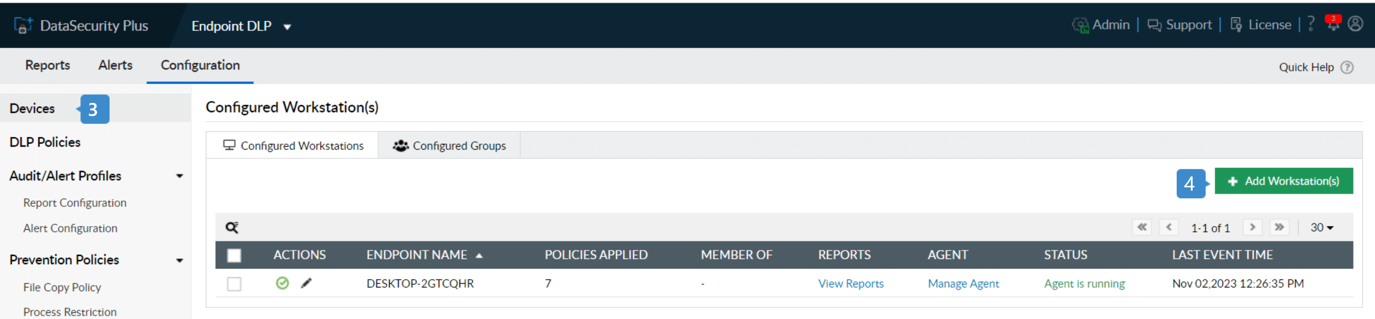This screenshot has width=1375, height=319.
Task: Collapse the Prevention Policies section
Action: pos(179,260)
